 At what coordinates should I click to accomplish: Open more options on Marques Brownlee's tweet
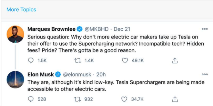(x=204, y=29)
